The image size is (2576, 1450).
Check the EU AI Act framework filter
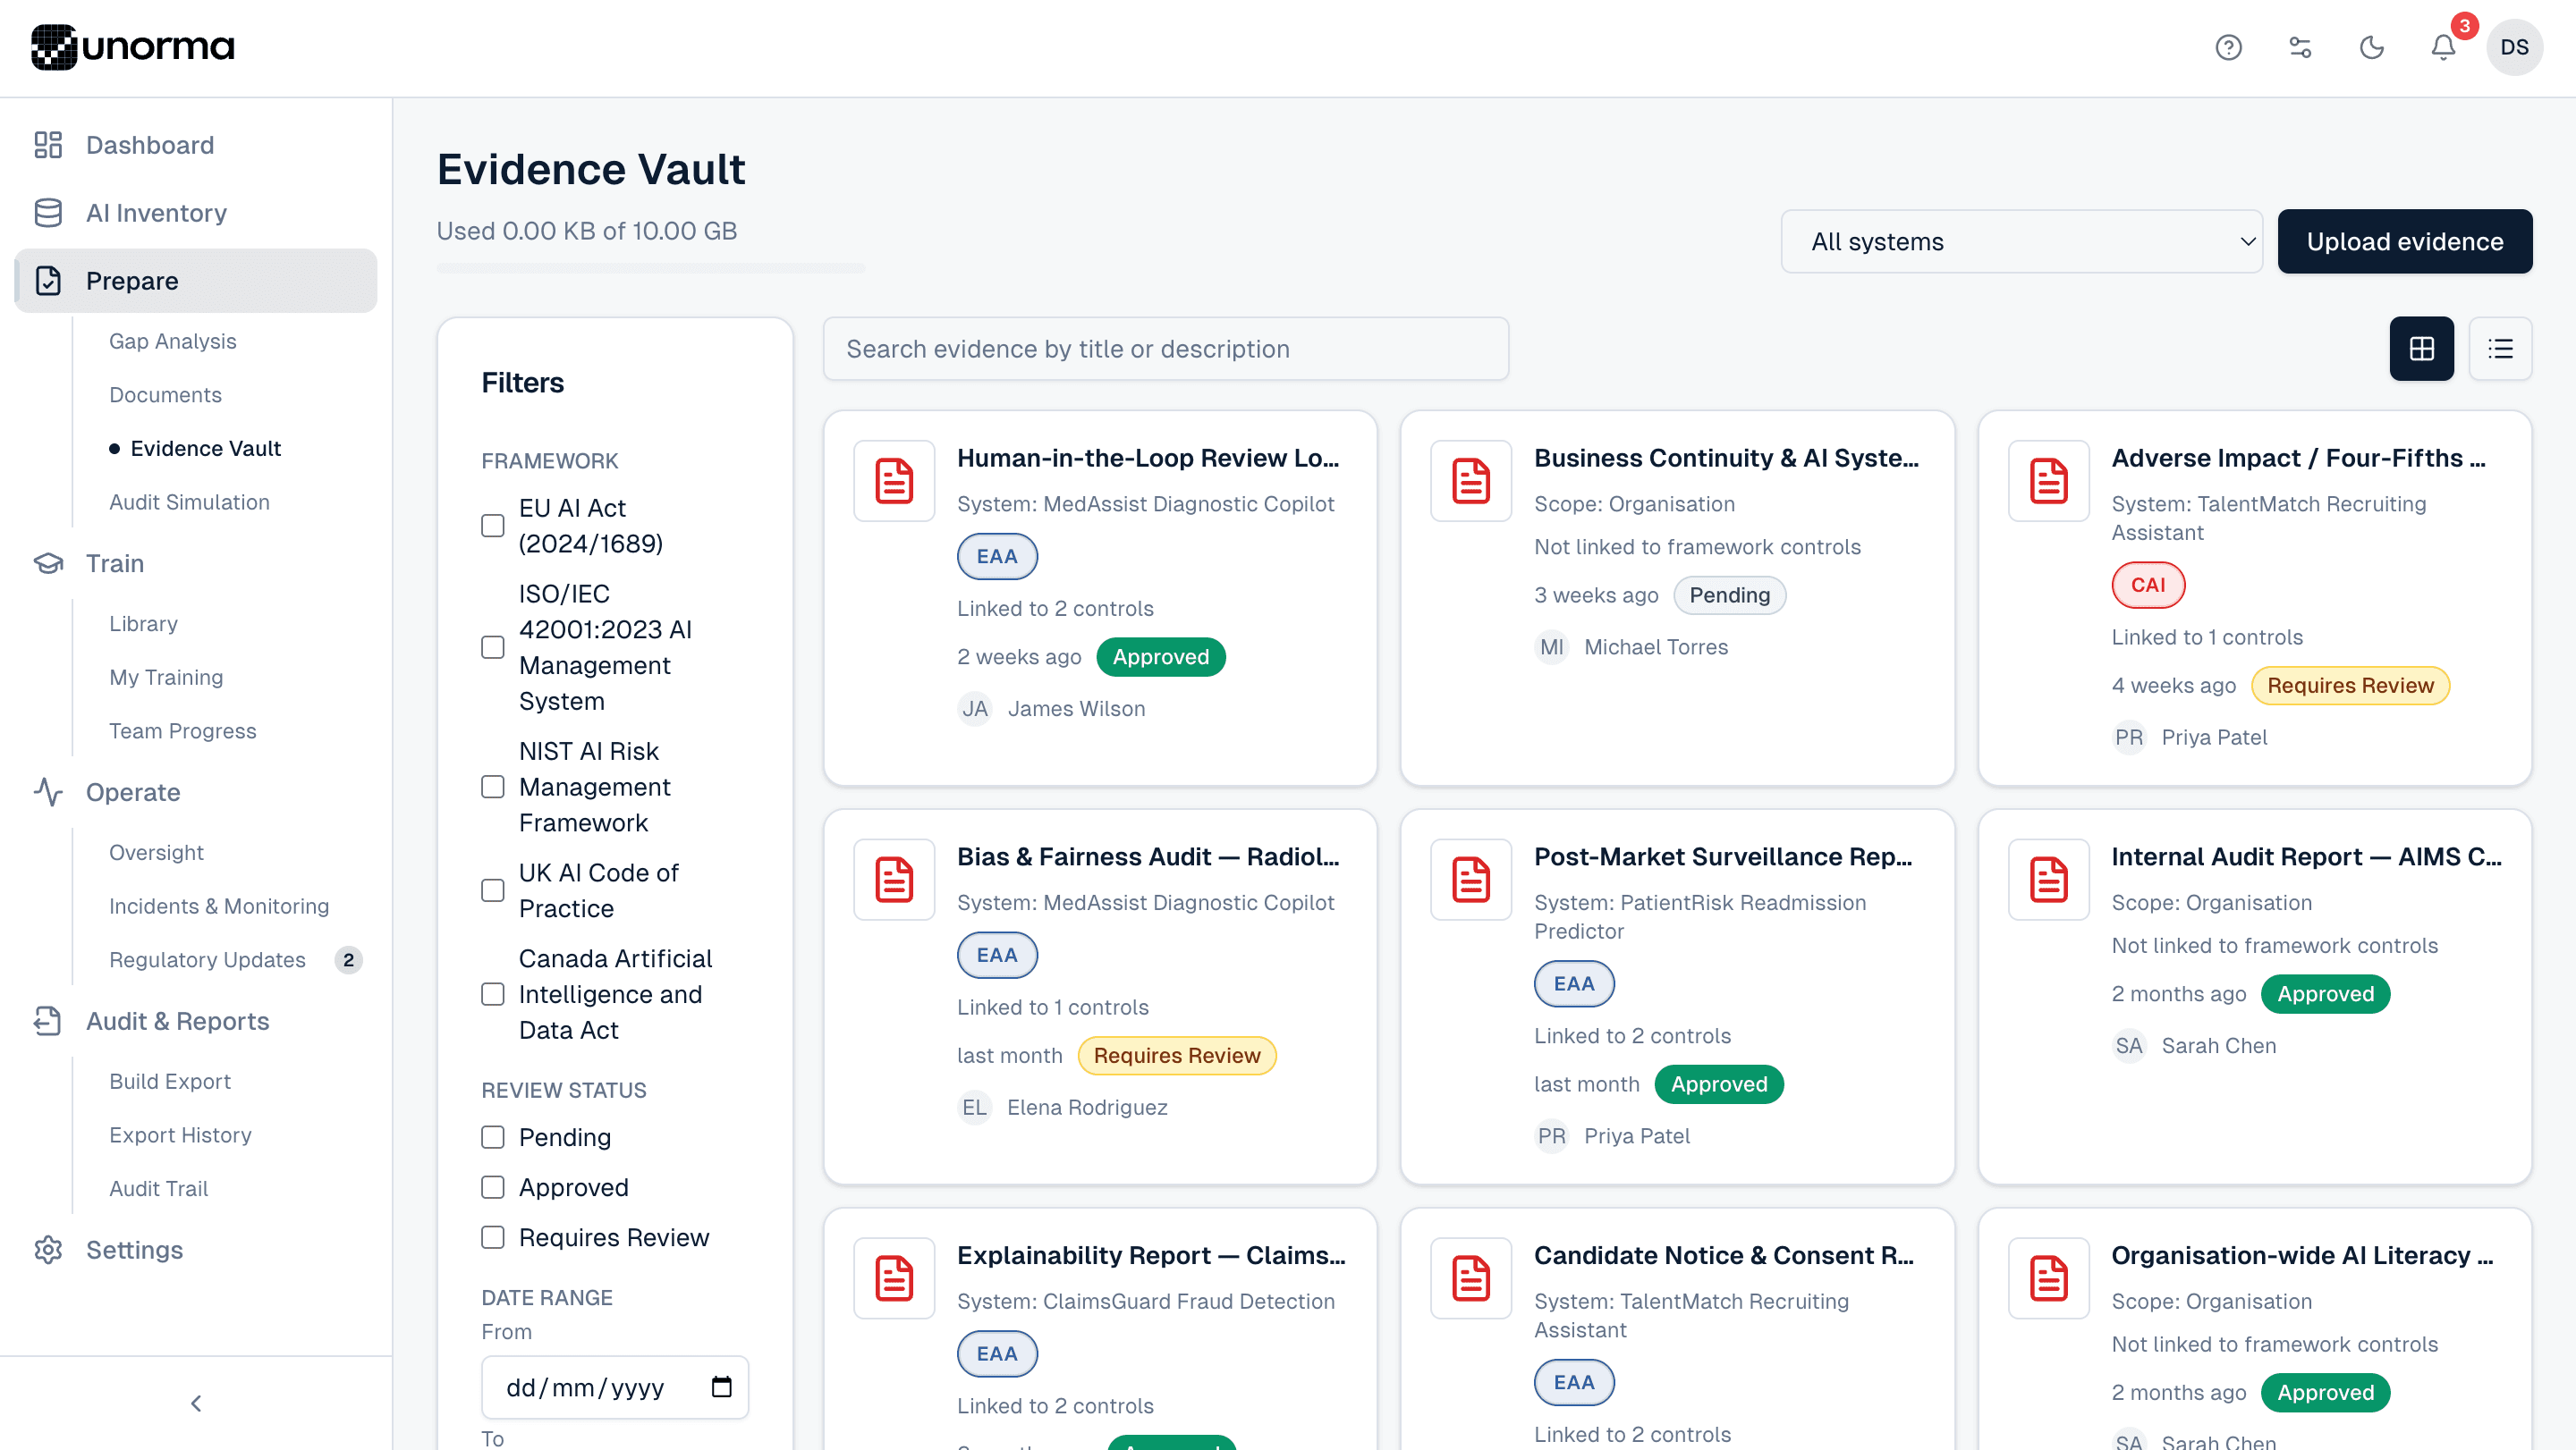[493, 526]
